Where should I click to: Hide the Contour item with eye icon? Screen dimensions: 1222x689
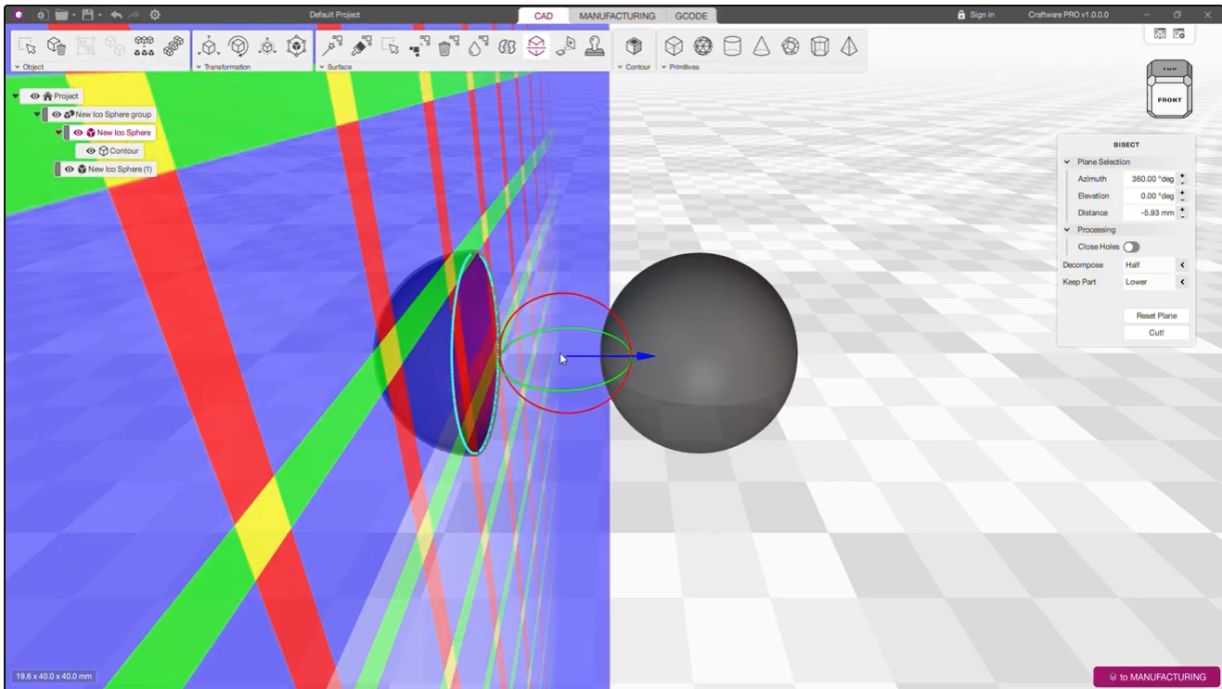pos(91,151)
